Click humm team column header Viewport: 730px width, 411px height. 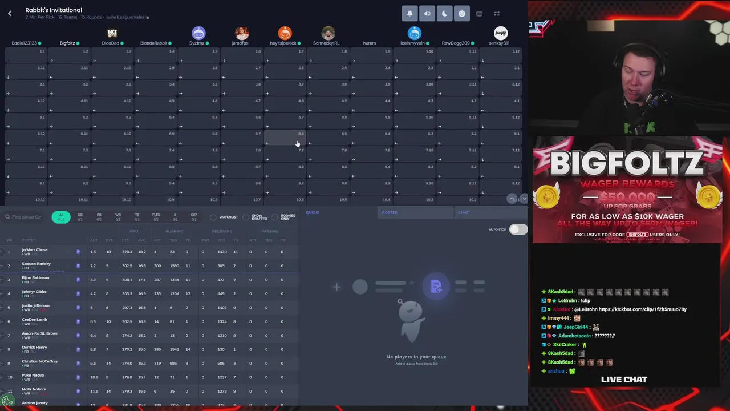point(370,43)
